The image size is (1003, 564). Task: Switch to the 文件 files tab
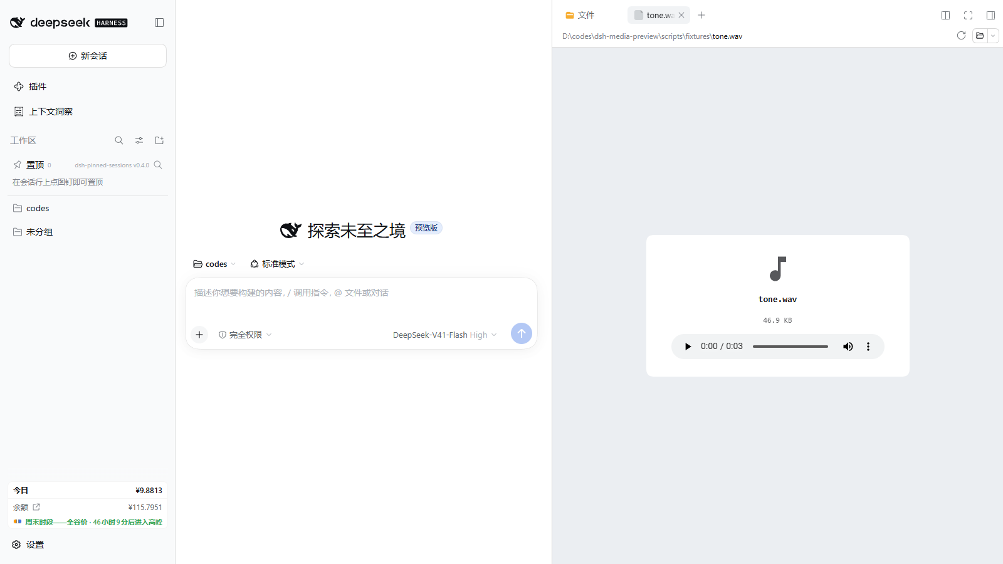pos(580,15)
